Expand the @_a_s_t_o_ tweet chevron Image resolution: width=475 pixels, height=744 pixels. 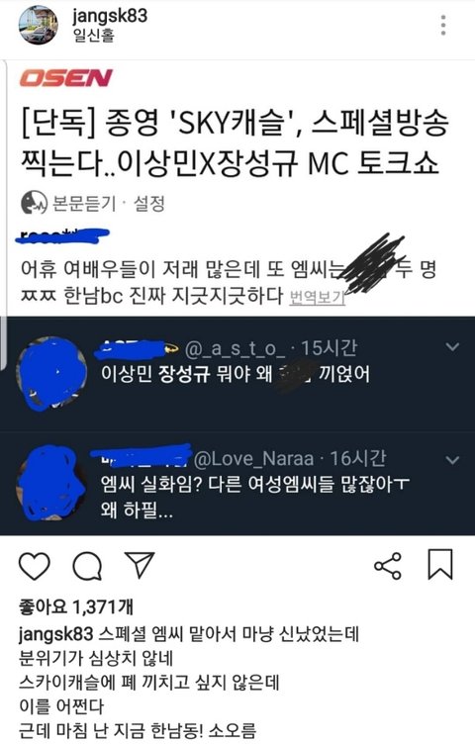(452, 347)
